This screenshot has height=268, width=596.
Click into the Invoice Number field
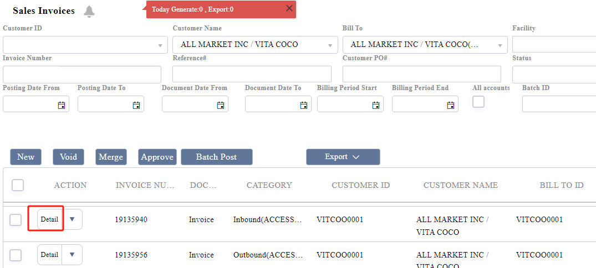(82, 75)
